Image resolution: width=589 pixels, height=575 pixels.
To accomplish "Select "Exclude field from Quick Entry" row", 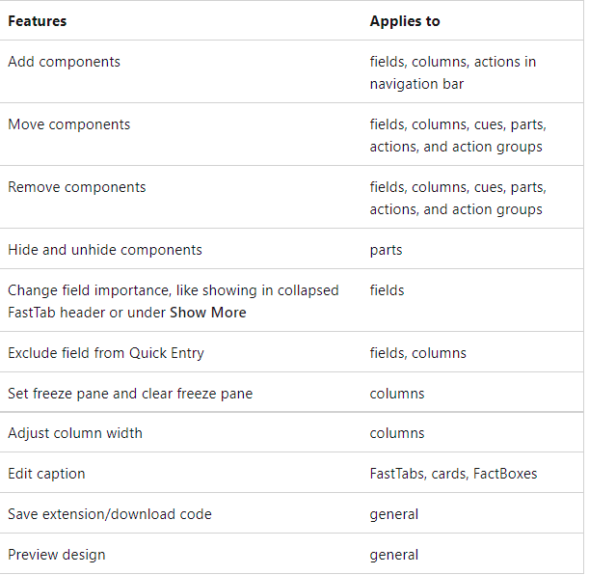I will click(x=106, y=353).
